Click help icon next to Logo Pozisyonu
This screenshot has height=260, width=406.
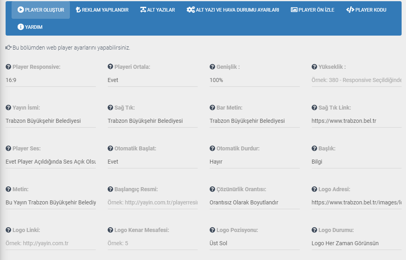click(x=212, y=230)
